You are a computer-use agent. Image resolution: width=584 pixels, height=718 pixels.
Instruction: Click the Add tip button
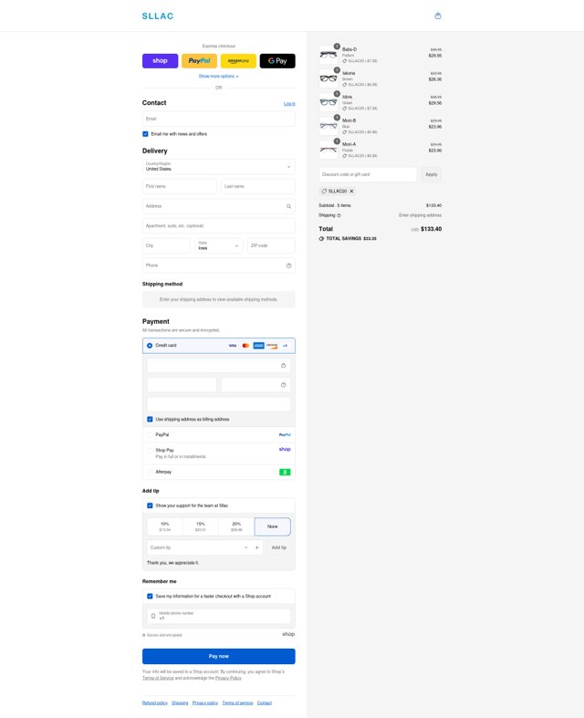pos(279,547)
